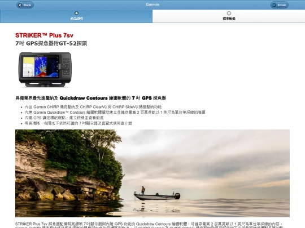Select the bullet about Garmin Quickdraw™ Contours

point(115,112)
